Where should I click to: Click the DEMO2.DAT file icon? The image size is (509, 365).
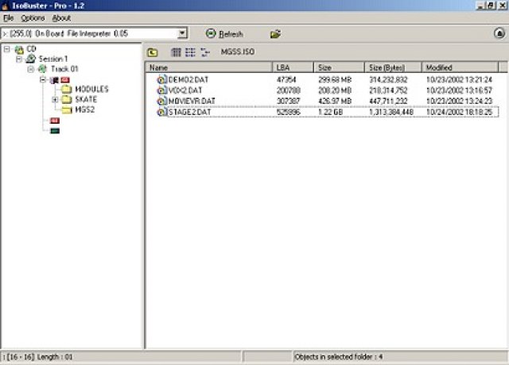[x=162, y=79]
